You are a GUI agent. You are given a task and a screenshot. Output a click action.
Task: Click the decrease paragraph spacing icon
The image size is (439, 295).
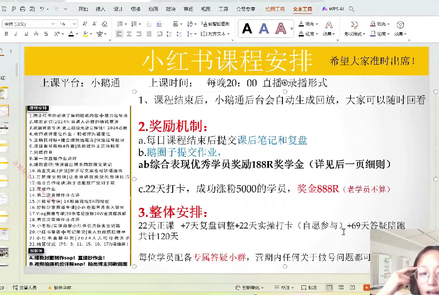click(179, 34)
